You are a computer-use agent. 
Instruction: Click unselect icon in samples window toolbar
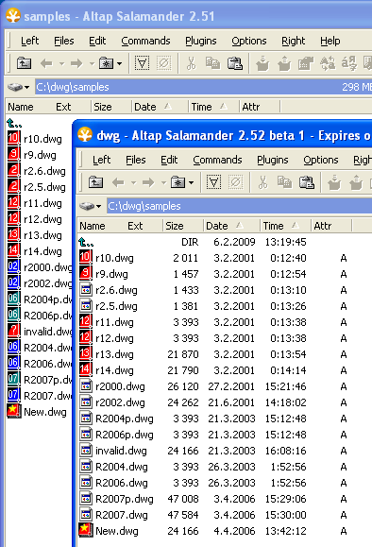(x=164, y=63)
